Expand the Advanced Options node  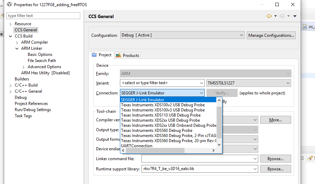tap(24, 67)
